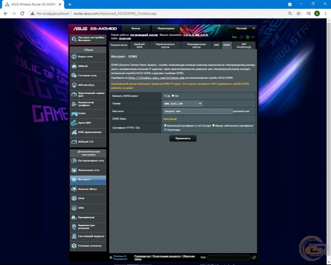
Task: Open Chrome profile avatar A
Action: 317,14
